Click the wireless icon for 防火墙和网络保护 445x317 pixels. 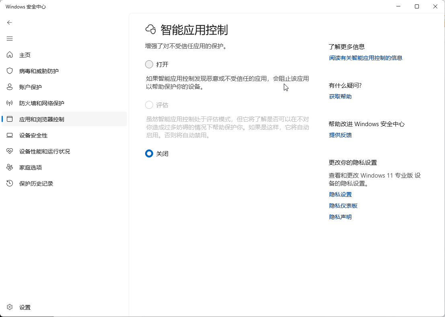point(10,103)
